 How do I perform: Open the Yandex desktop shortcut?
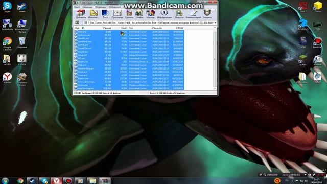[x=7, y=78]
